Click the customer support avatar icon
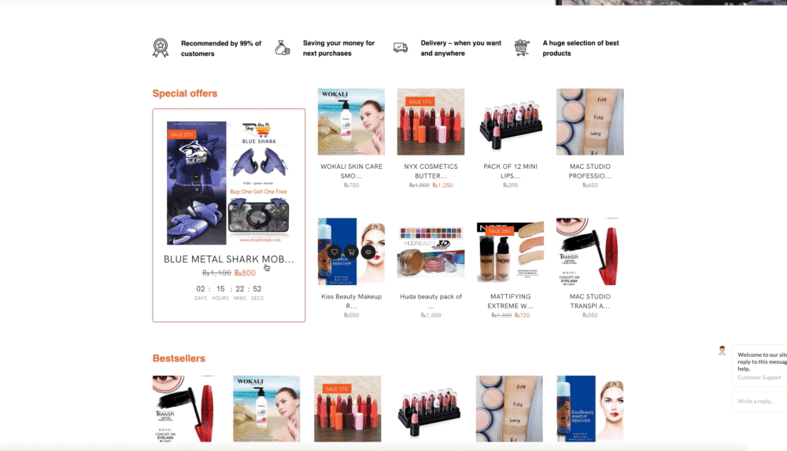The height and width of the screenshot is (451, 787). click(x=722, y=350)
